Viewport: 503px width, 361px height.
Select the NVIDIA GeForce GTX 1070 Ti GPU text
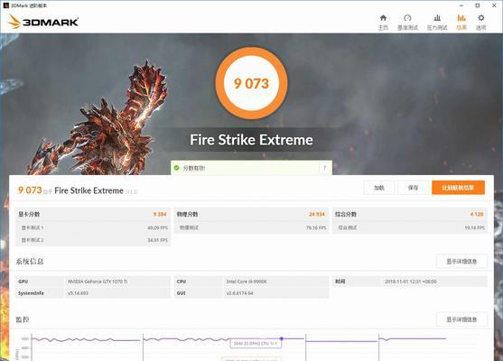(x=98, y=282)
